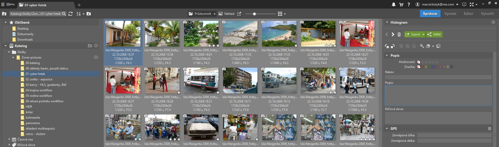The width and height of the screenshot is (499, 147).
Task: Click the search magnifier in the path box
Action: (x=64, y=14)
